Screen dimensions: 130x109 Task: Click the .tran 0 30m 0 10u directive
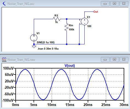(x=48, y=49)
